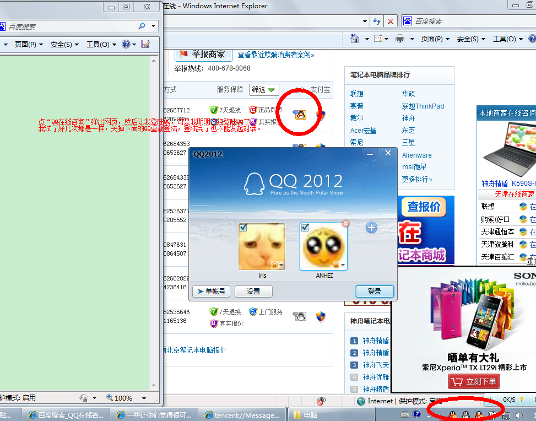Open the address bar history dropdown
The width and height of the screenshot is (536, 421).
pos(365,21)
